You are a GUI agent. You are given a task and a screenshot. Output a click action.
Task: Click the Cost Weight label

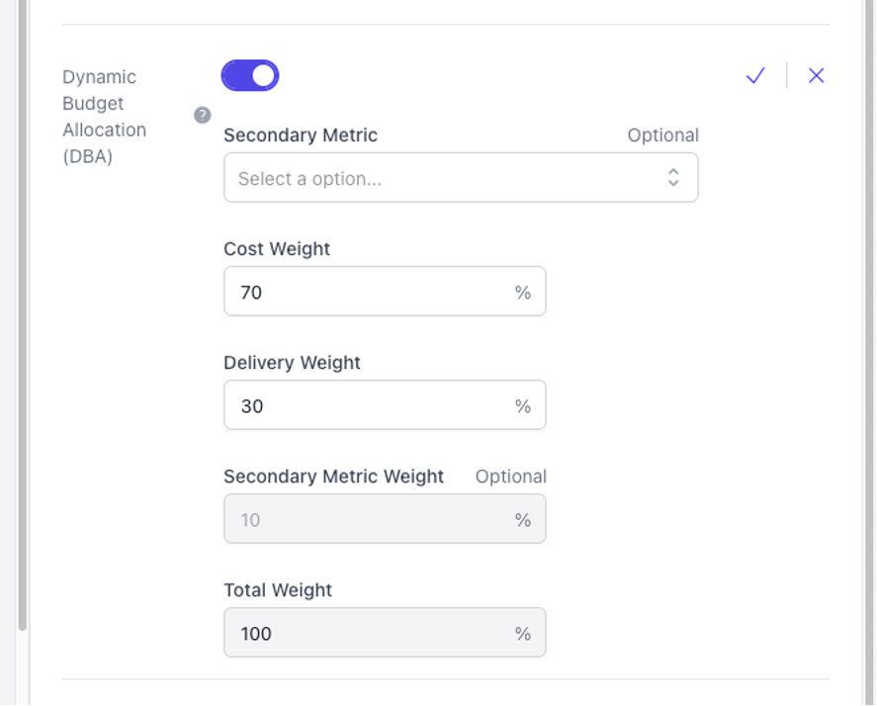[277, 249]
